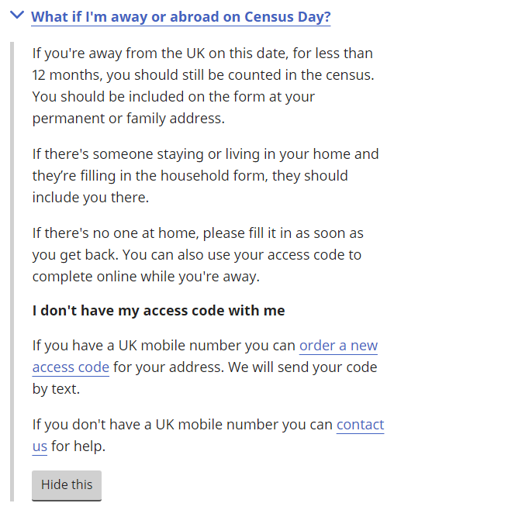Click the text "complete online while you're away."
508x510 pixels.
click(x=146, y=277)
